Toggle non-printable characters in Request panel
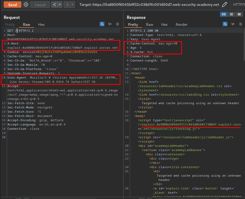This screenshot has height=199, width=245. click(x=110, y=24)
